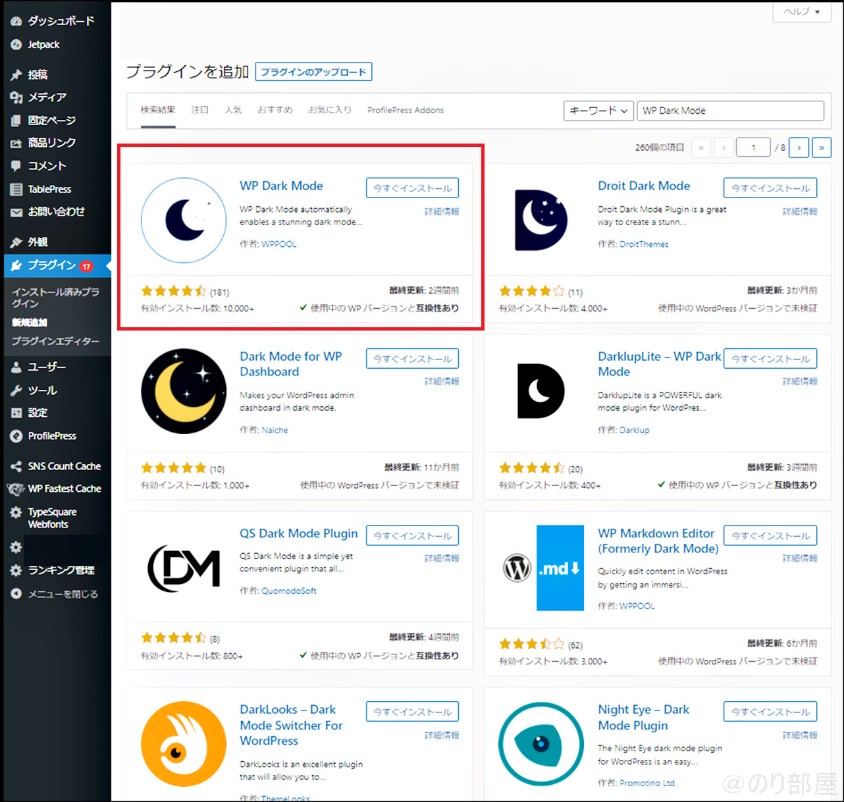Install WP Dark Mode with 今すぐインストール
This screenshot has height=802, width=844.
(412, 188)
